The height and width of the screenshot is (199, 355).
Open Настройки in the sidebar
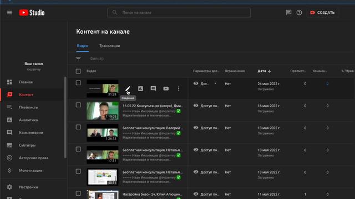click(28, 187)
